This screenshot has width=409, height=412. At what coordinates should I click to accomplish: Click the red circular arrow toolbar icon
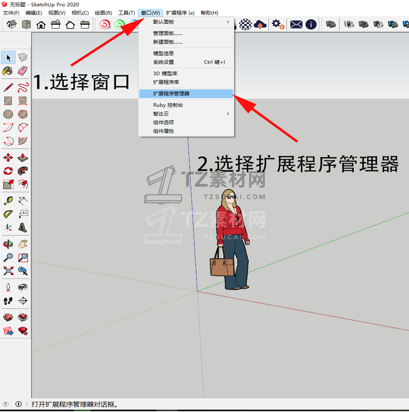(105, 25)
